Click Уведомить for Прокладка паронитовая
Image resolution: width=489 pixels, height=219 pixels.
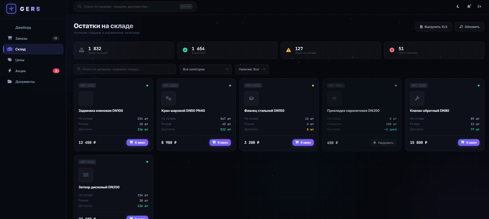pyautogui.click(x=383, y=143)
